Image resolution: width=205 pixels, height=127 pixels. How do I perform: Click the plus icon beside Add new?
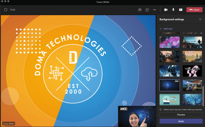point(161,29)
